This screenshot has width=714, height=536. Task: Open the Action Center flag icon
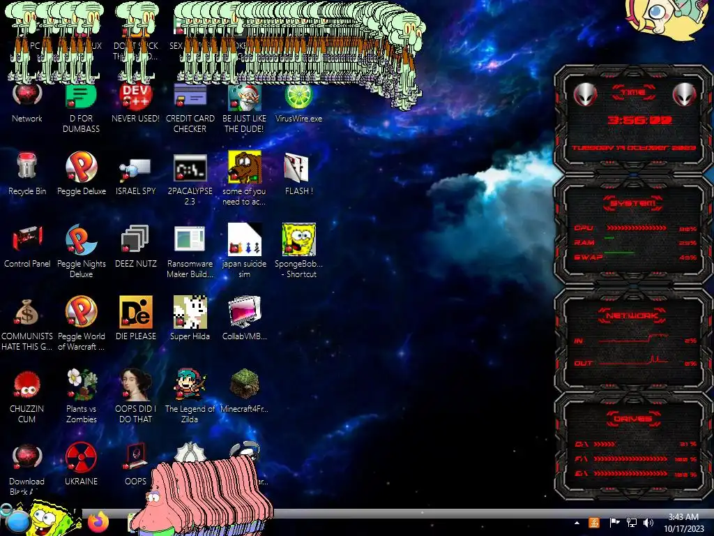click(x=614, y=523)
